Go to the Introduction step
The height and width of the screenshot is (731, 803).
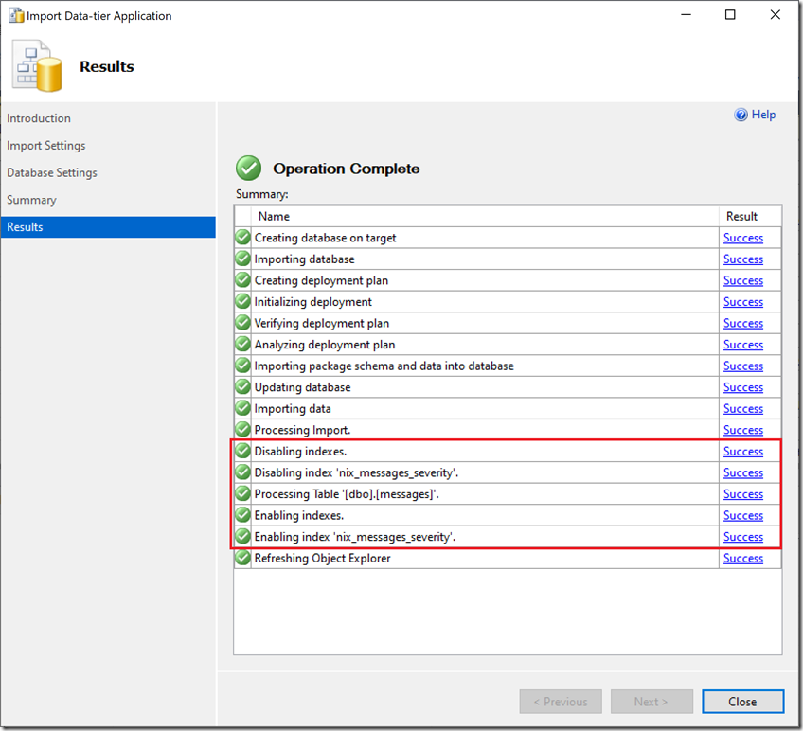tap(39, 118)
